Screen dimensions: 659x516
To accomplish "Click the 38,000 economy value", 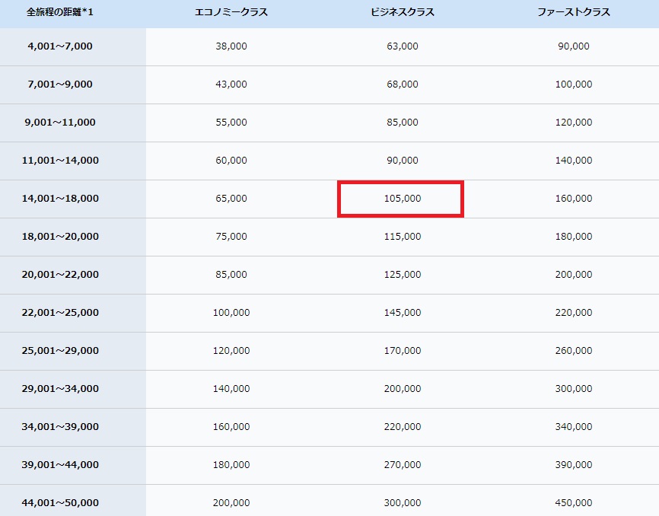I will pos(231,46).
